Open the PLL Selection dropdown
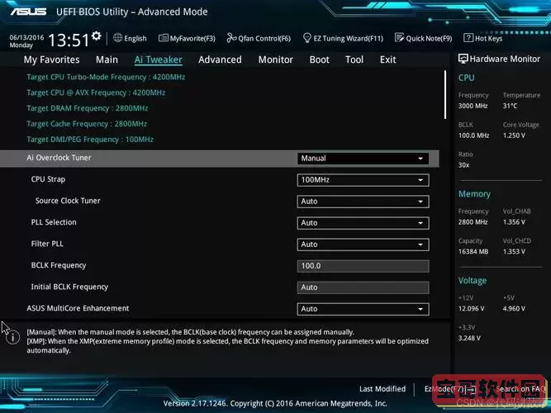This screenshot has height=413, width=551. point(363,223)
